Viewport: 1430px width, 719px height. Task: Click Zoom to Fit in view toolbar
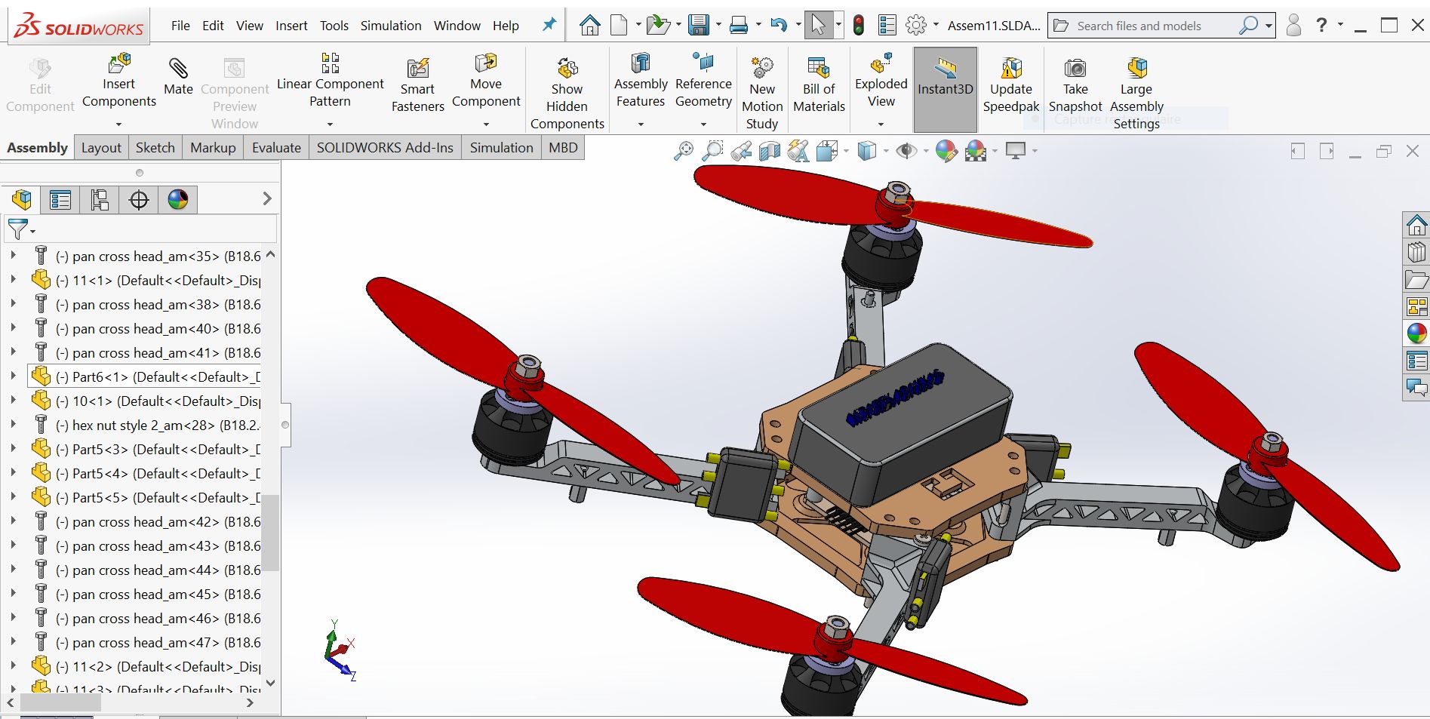pos(684,151)
